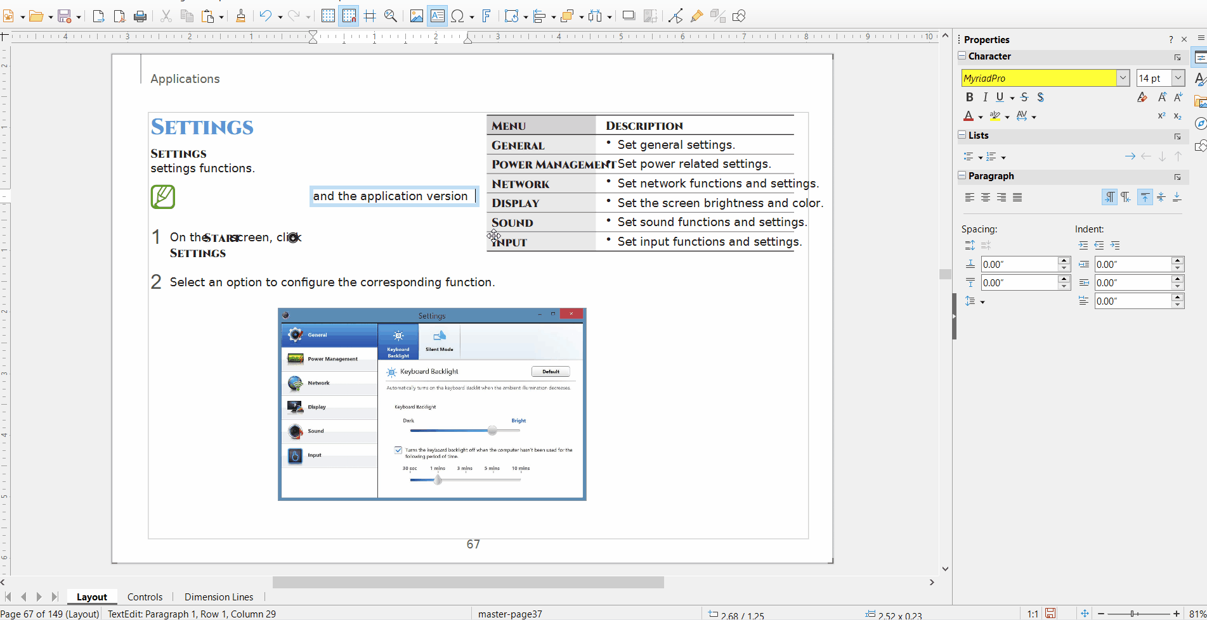The image size is (1207, 620).
Task: Click the Insert Text Box icon
Action: [437, 16]
